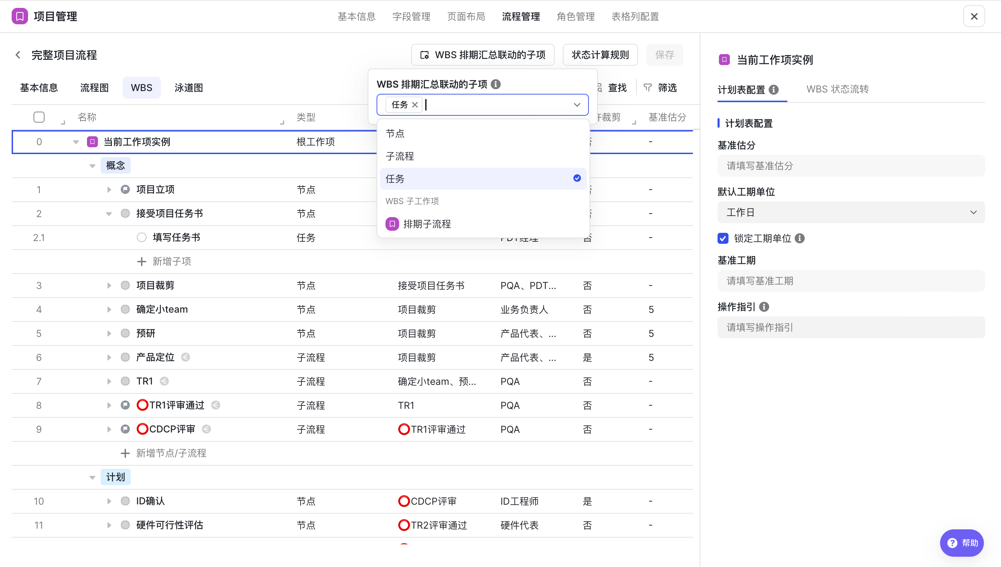This screenshot has height=567, width=1001.
Task: Open the 角色管理 top tab
Action: 575,16
